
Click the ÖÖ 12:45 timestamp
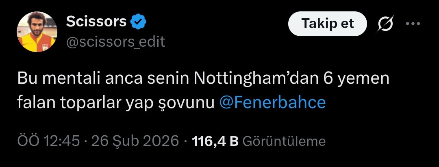pos(48,141)
